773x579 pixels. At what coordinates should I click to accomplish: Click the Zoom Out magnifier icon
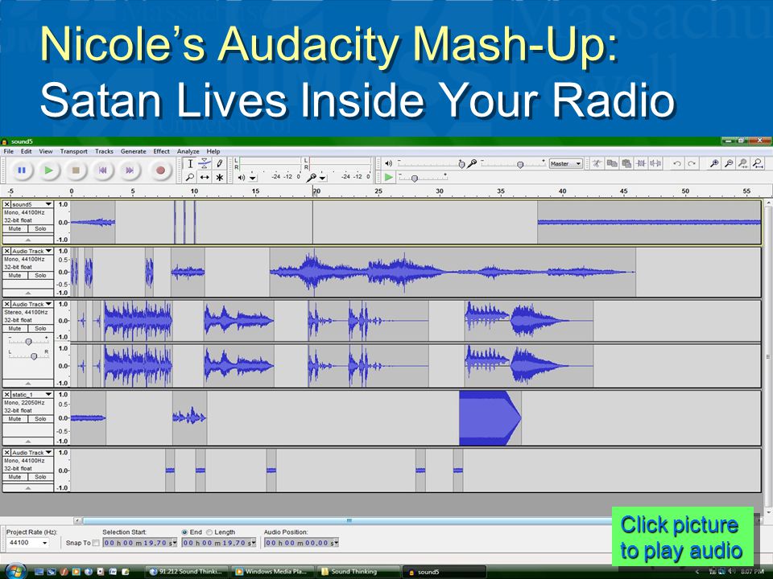[x=729, y=163]
